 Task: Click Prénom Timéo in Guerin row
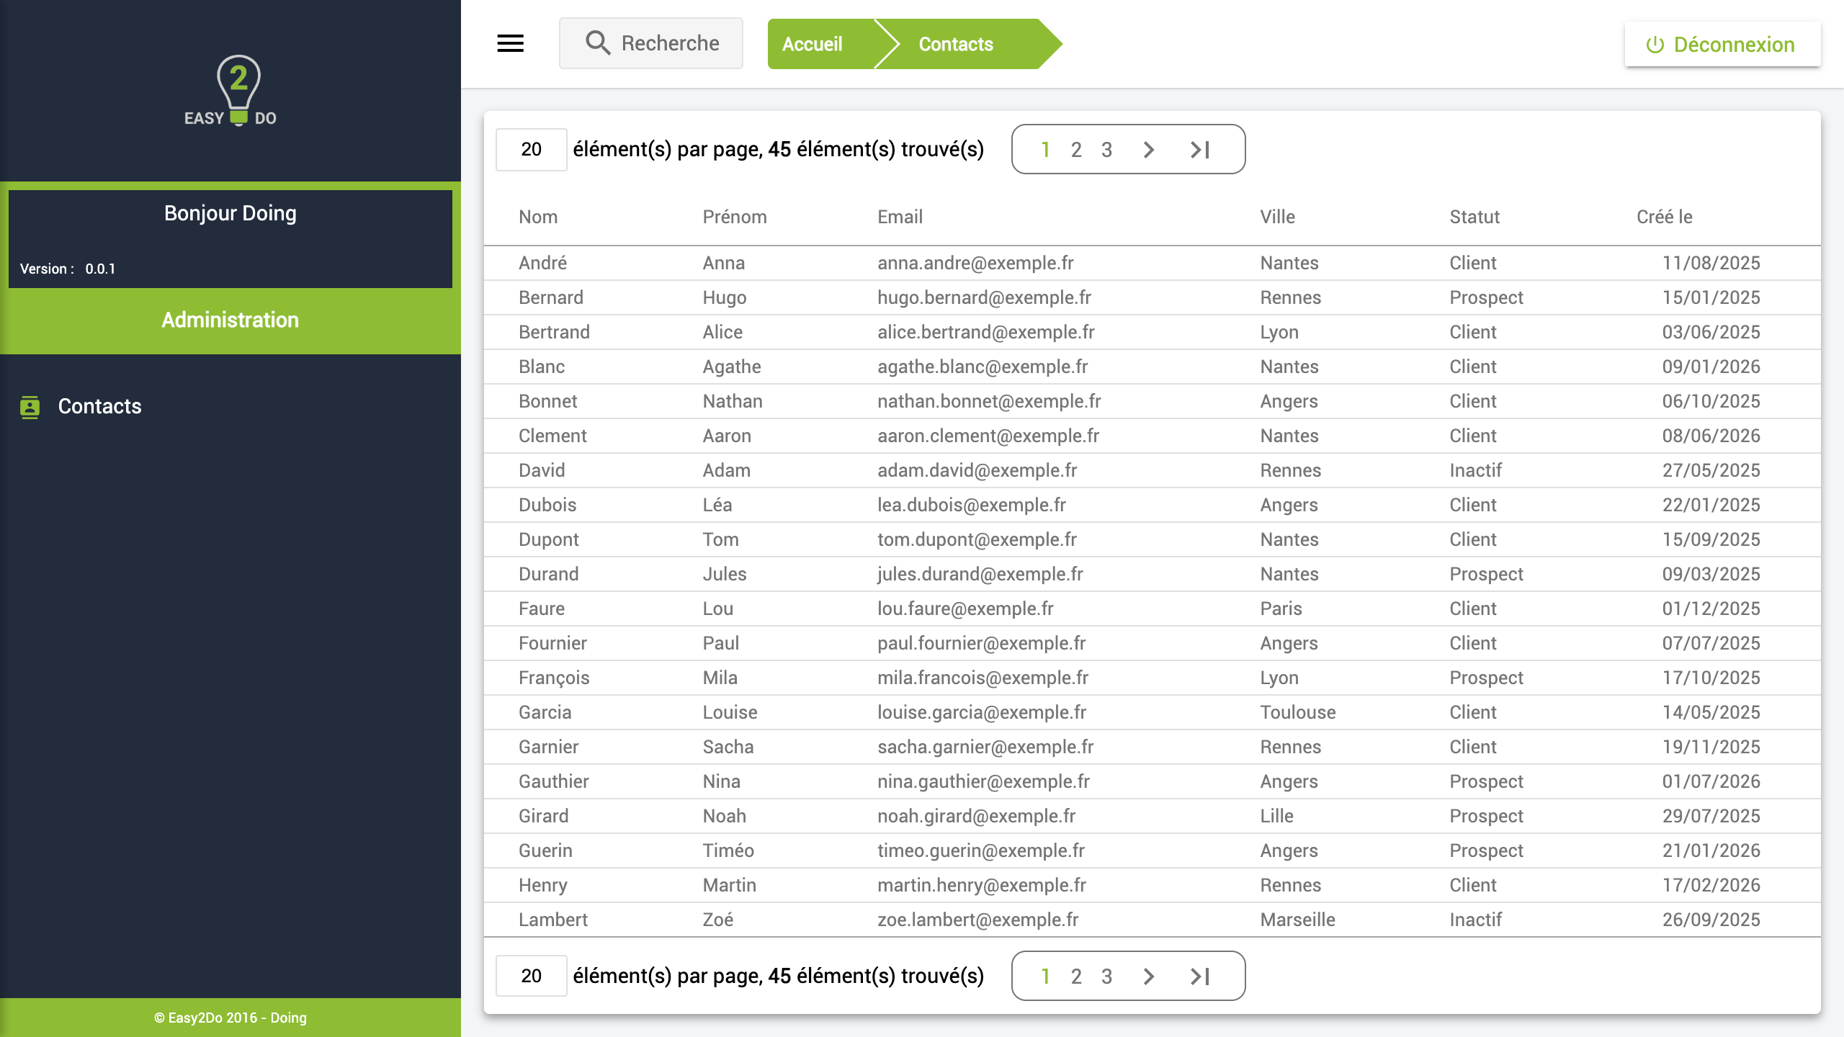tap(728, 850)
